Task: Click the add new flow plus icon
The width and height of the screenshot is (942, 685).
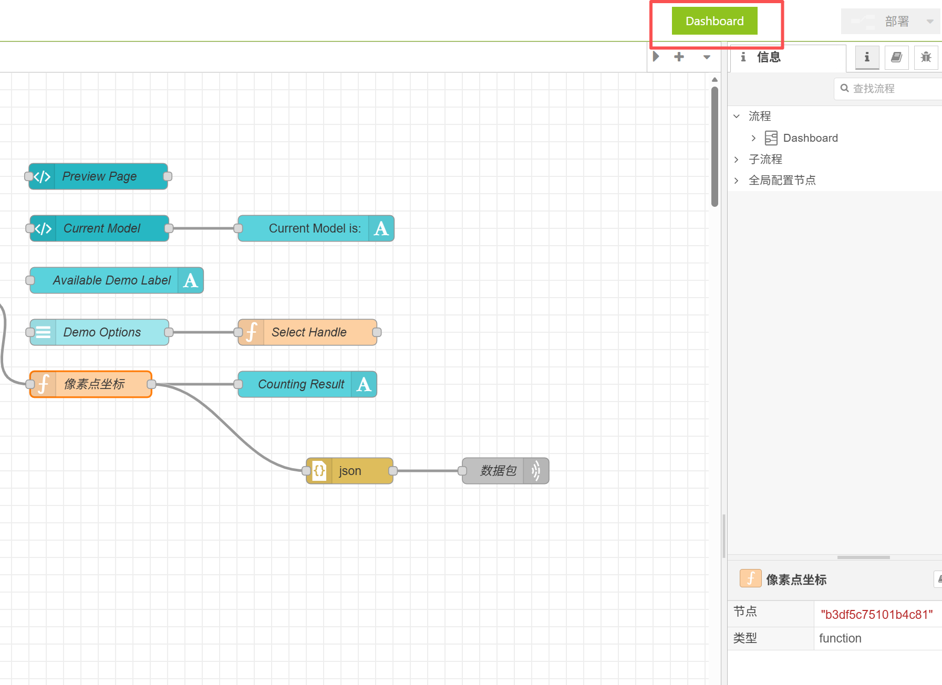Action: tap(679, 57)
